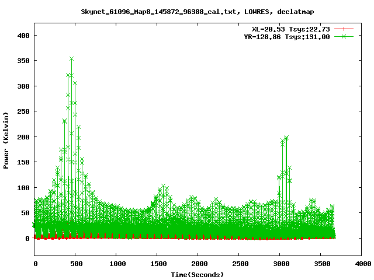Click the Time(Seconds) x-axis label
Image resolution: width=374 pixels, height=280 pixels.
(198, 274)
